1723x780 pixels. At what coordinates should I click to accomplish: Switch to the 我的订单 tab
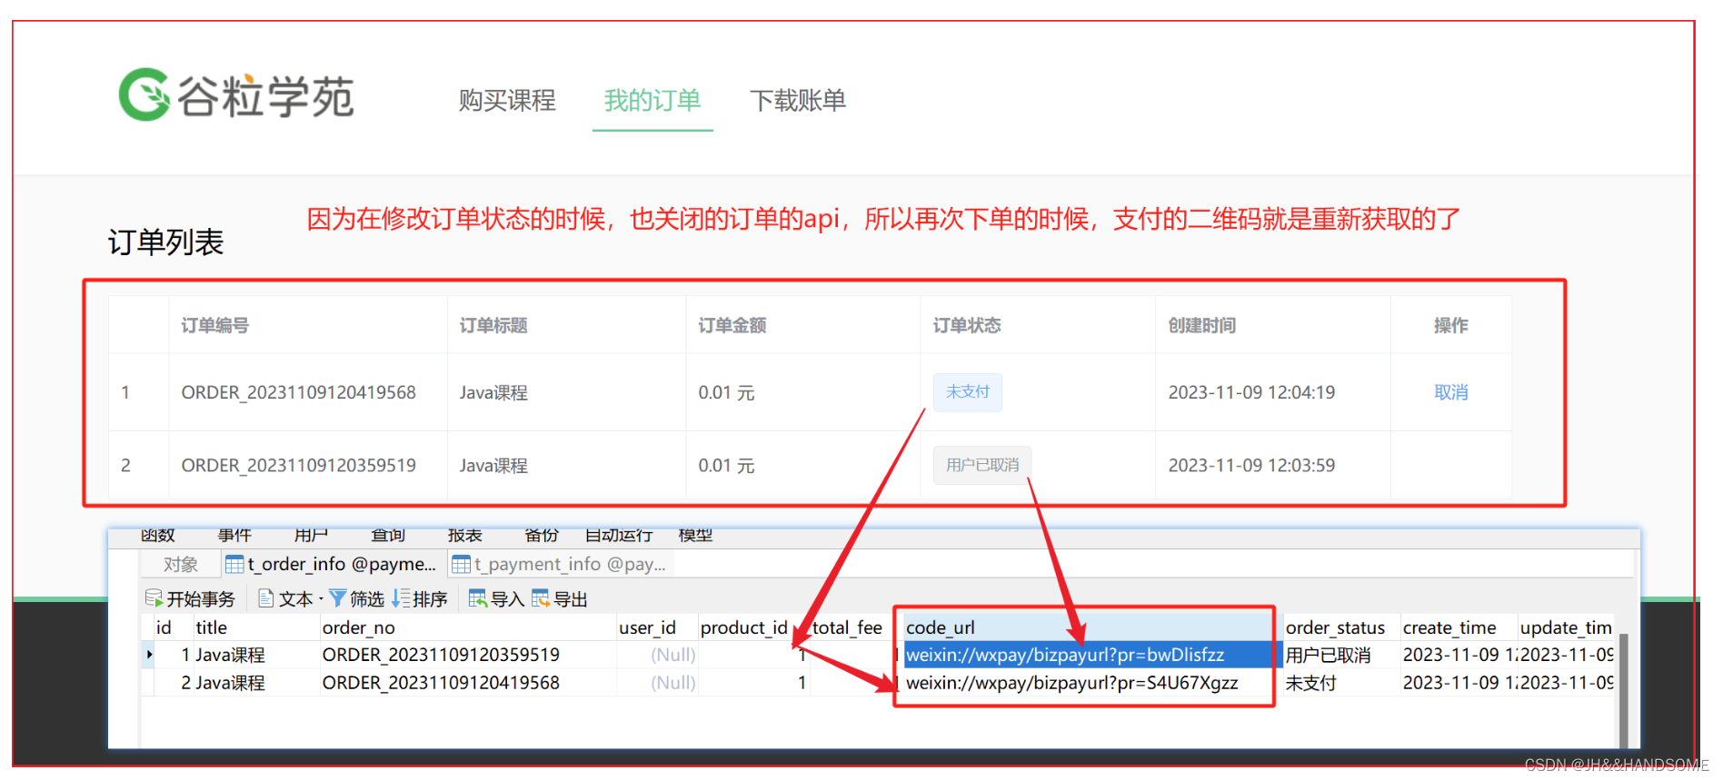point(652,100)
